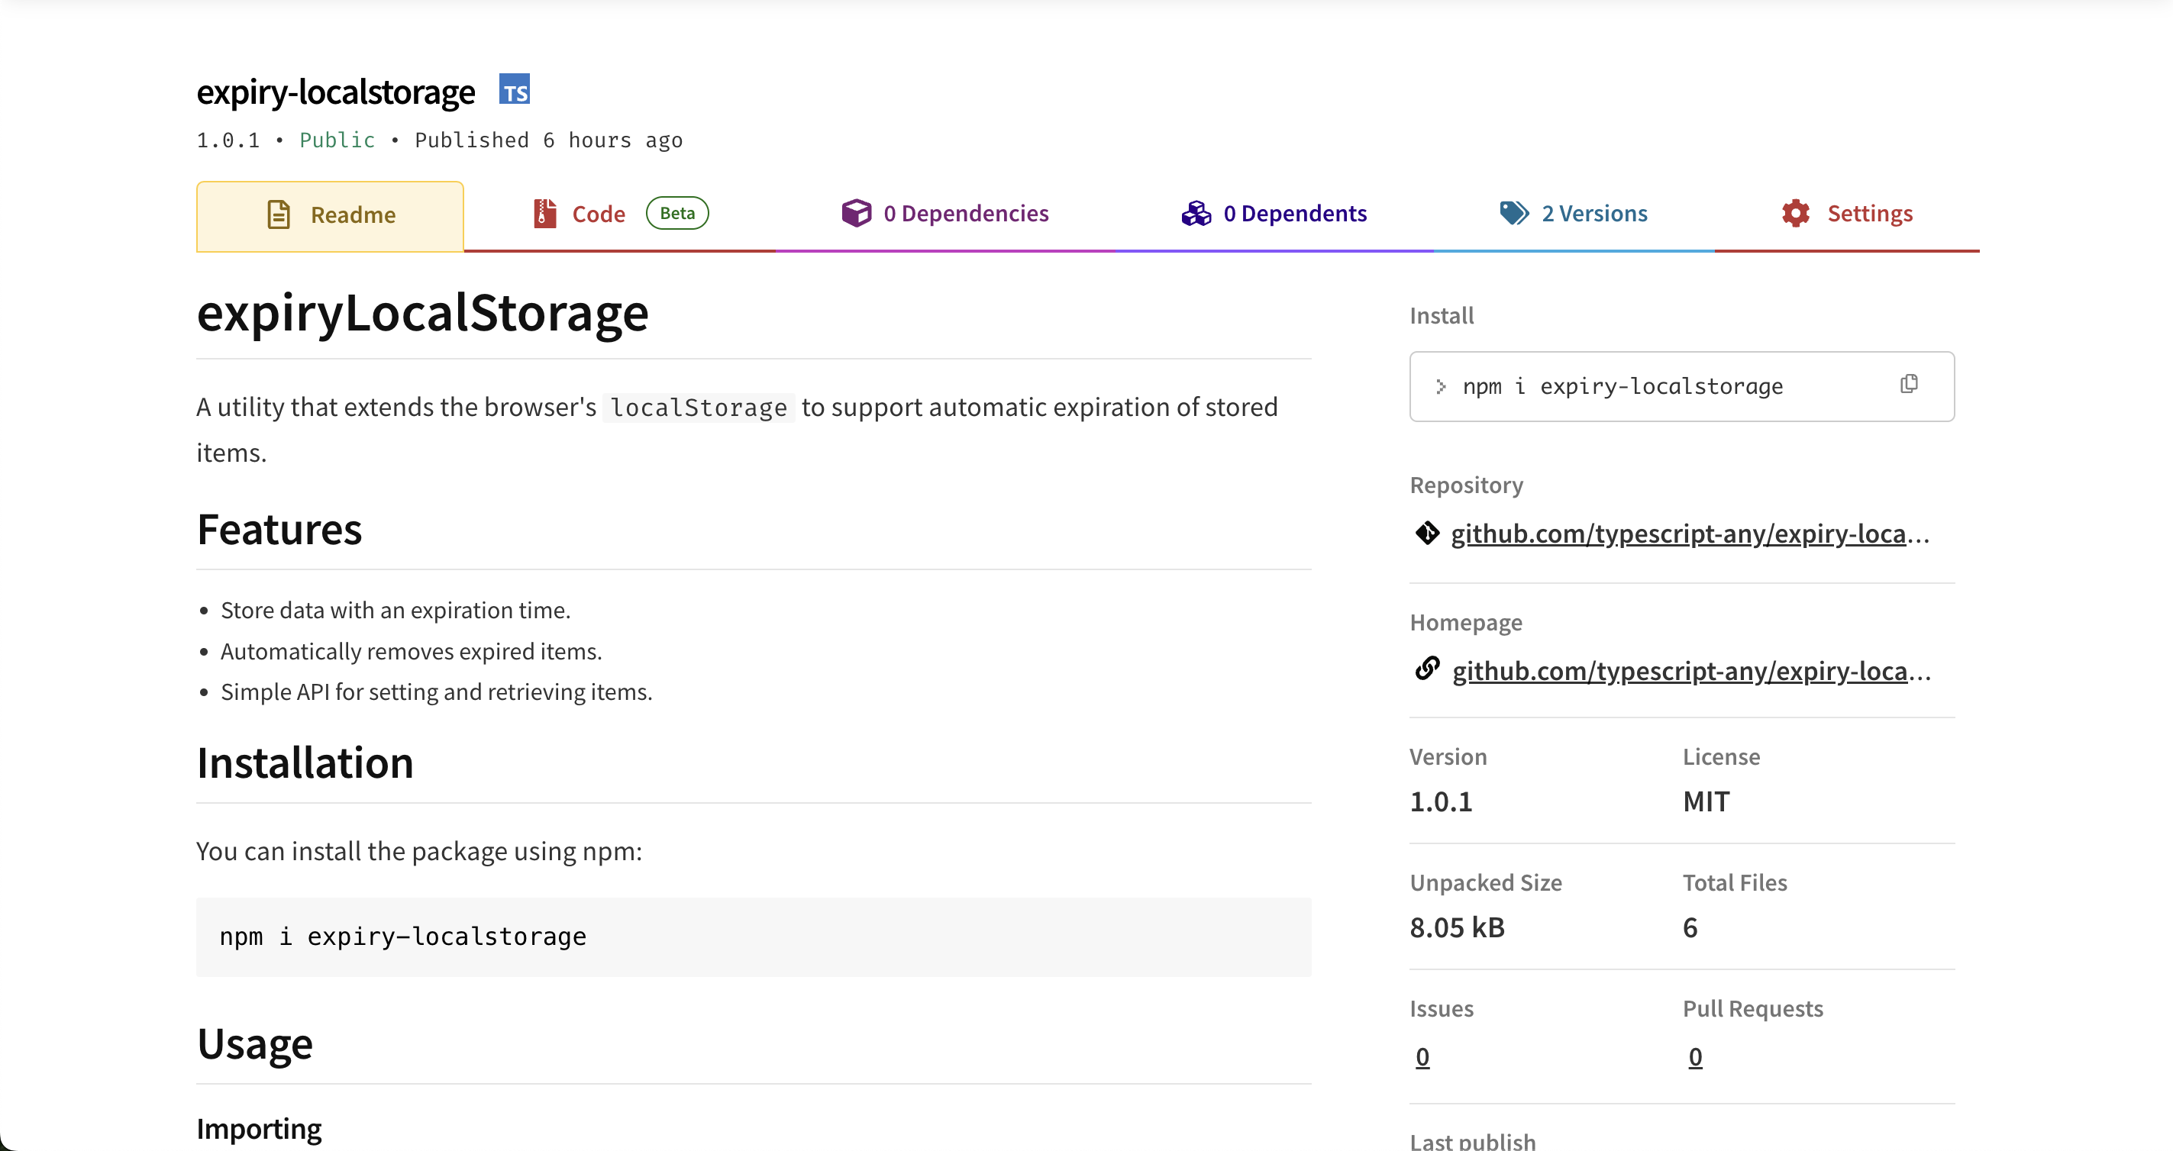Click the Installation heading
The image size is (2173, 1151).
(305, 763)
